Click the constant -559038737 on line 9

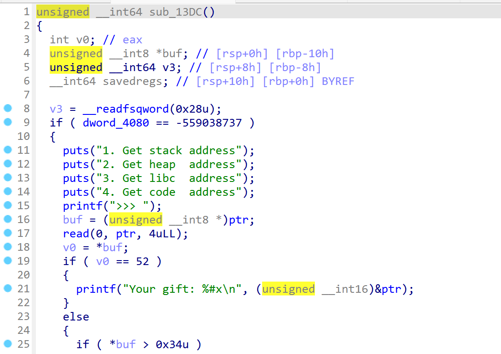coord(209,122)
